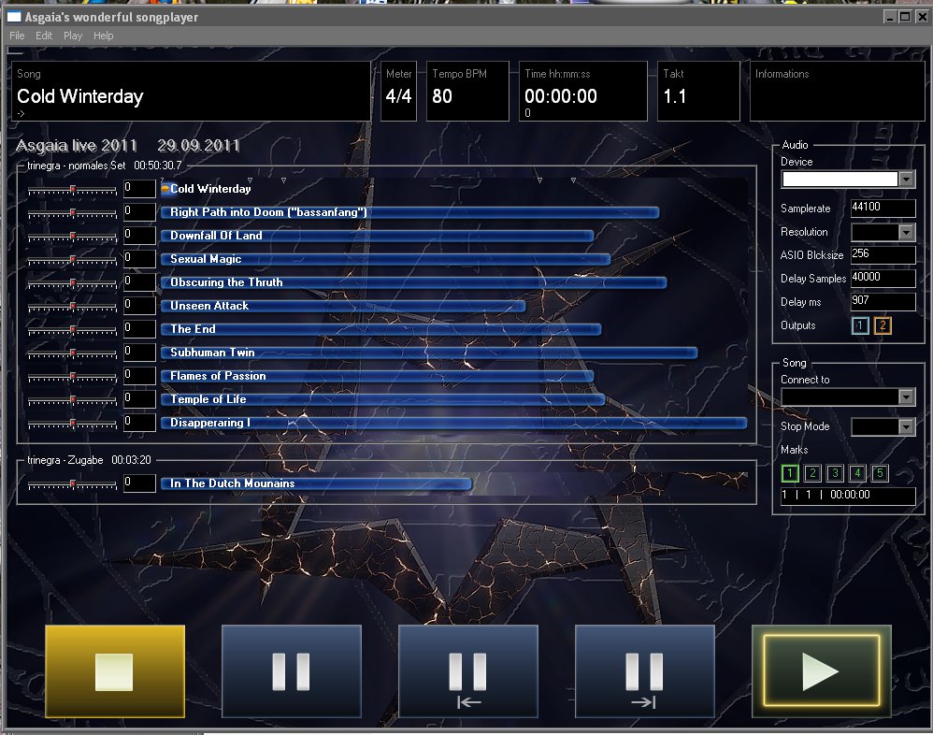This screenshot has height=735, width=933.
Task: Select Temple of Life song bar
Action: 382,399
